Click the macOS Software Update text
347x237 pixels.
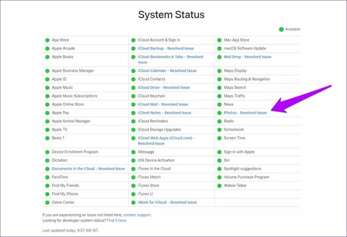click(245, 48)
